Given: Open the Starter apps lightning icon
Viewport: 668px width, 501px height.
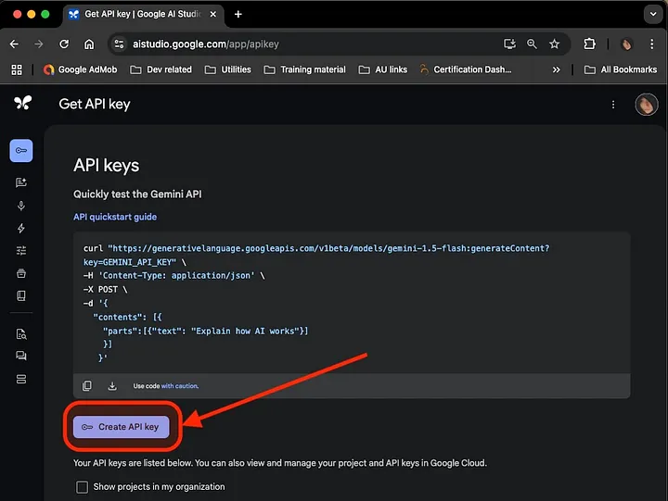Looking at the screenshot, I should tap(21, 229).
